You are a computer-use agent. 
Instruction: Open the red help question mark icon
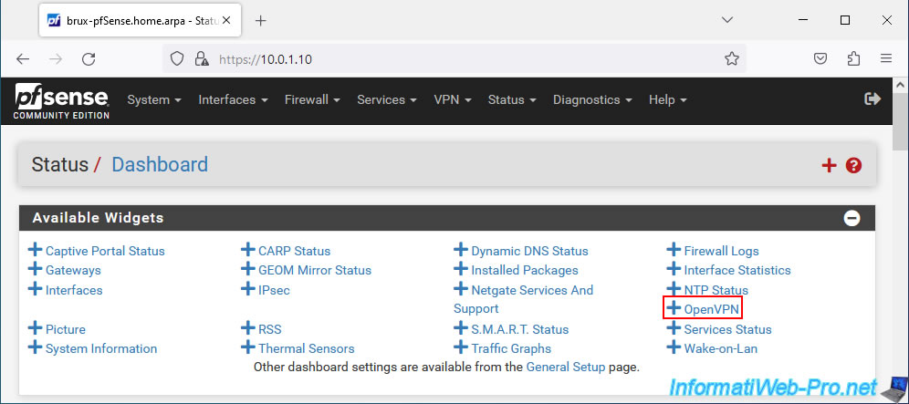coord(853,166)
